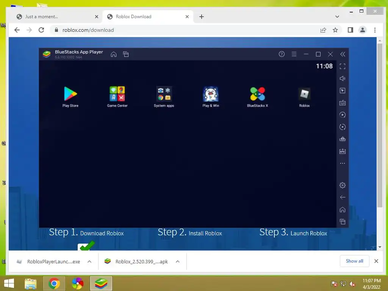This screenshot has width=388, height=291.
Task: Launch the Roblox app icon
Action: click(304, 94)
